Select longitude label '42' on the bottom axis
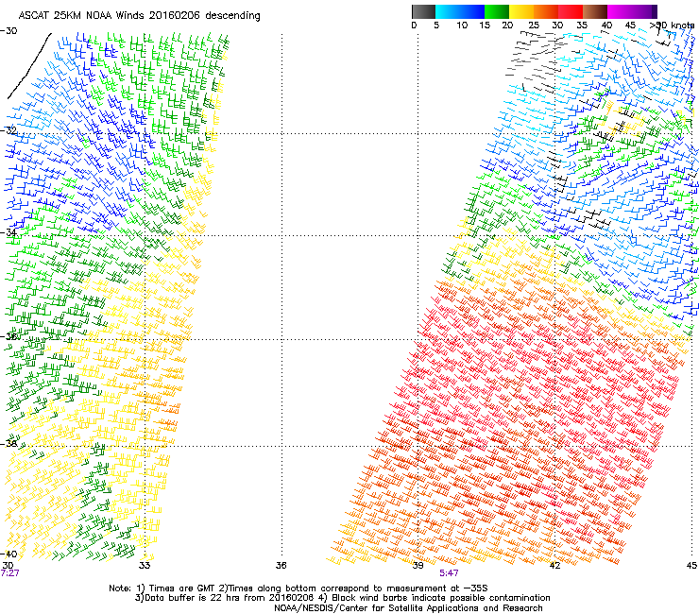 pyautogui.click(x=554, y=566)
